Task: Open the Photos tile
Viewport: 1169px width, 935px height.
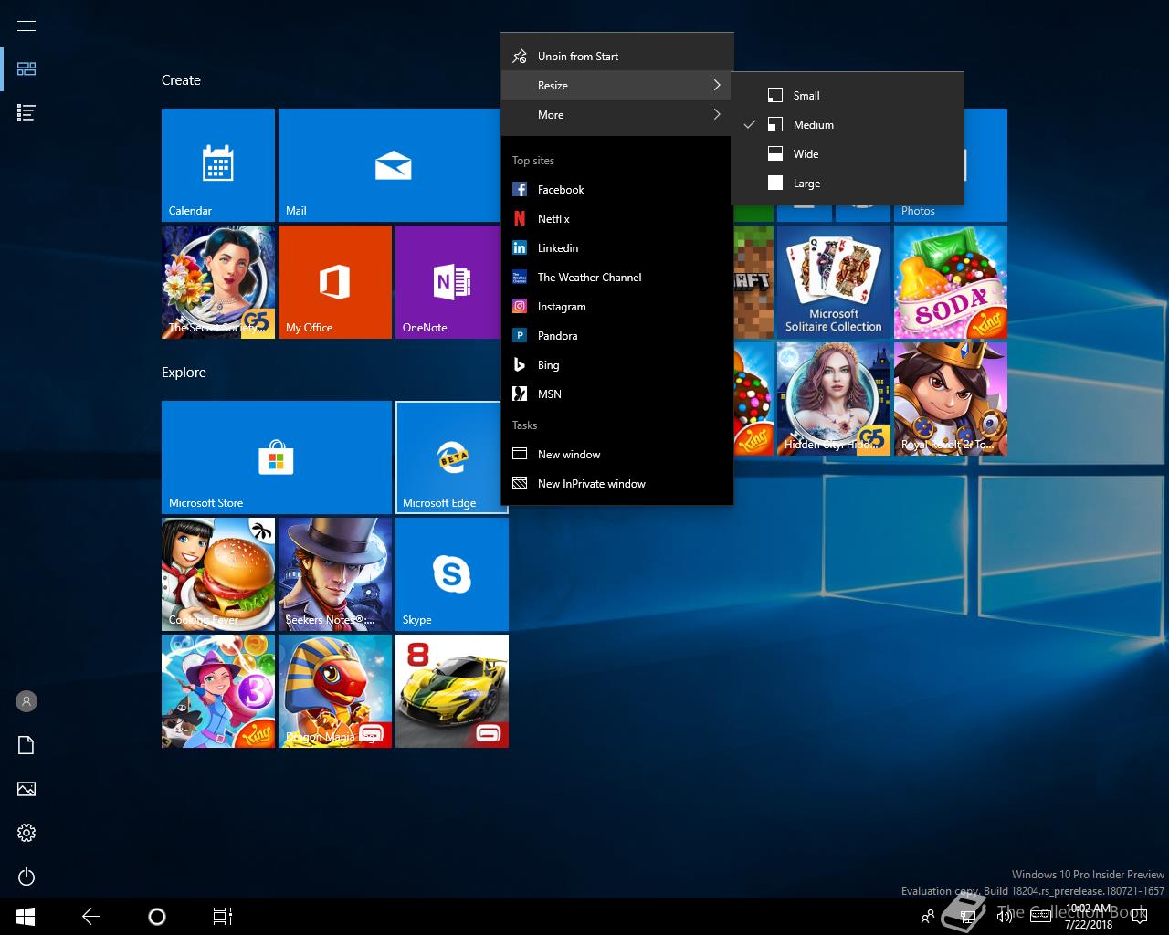Action: click(951, 212)
